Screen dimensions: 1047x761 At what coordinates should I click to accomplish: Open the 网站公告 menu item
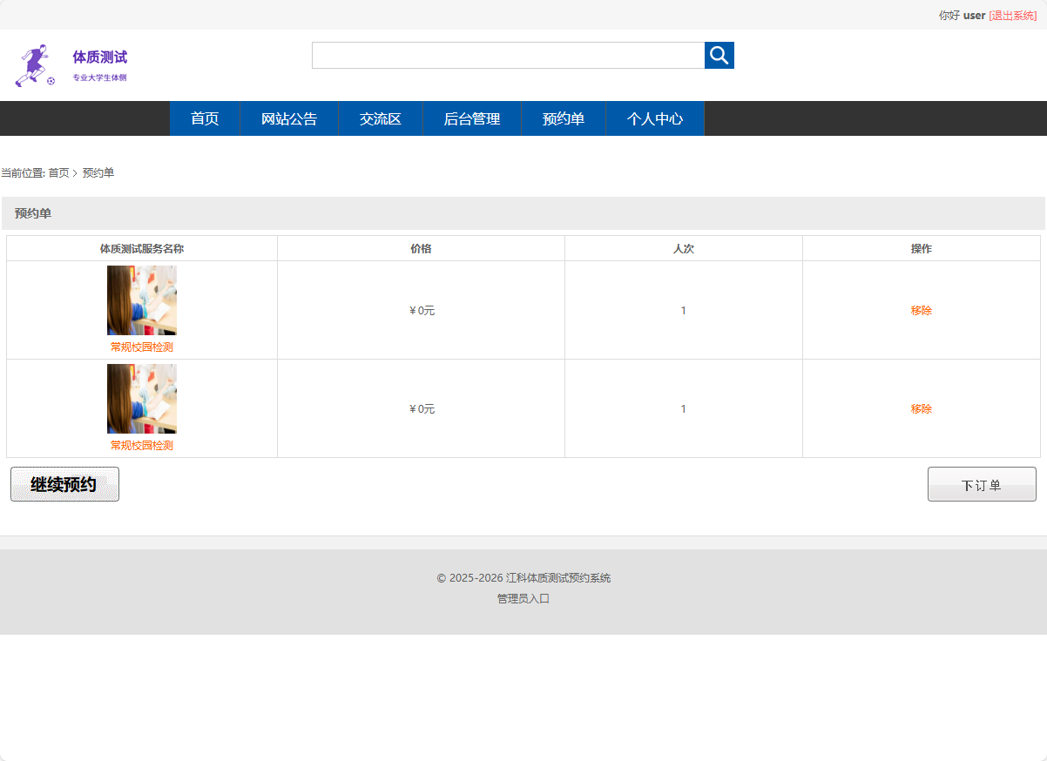coord(289,118)
